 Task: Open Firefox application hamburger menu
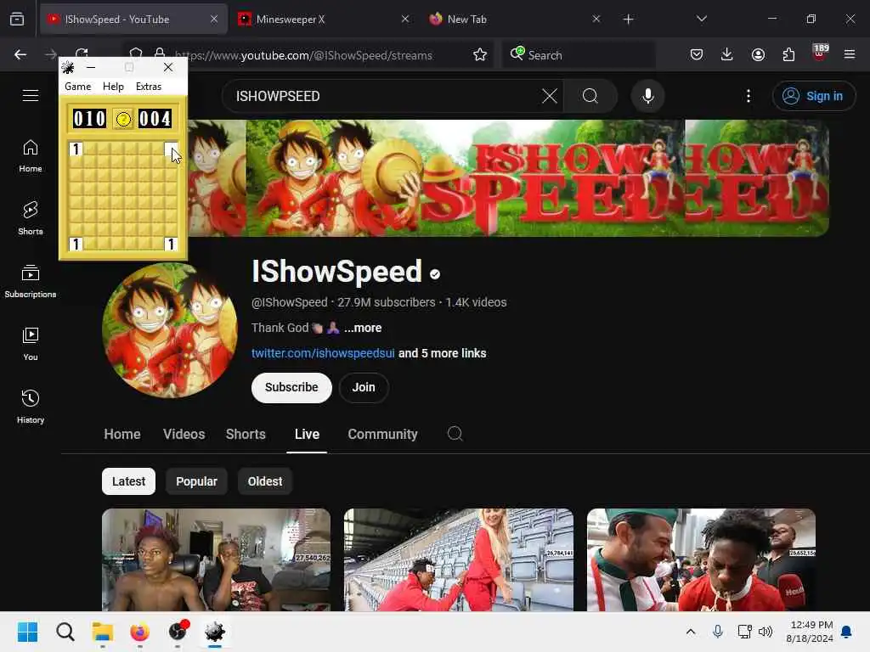click(x=850, y=54)
